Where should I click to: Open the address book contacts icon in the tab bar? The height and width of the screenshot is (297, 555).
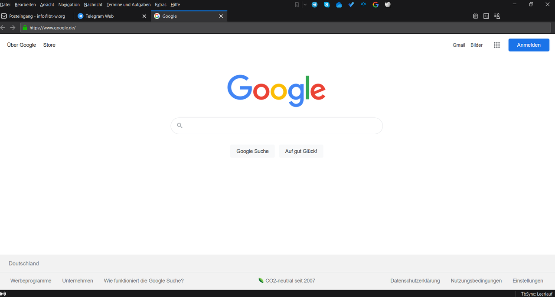pos(497,16)
